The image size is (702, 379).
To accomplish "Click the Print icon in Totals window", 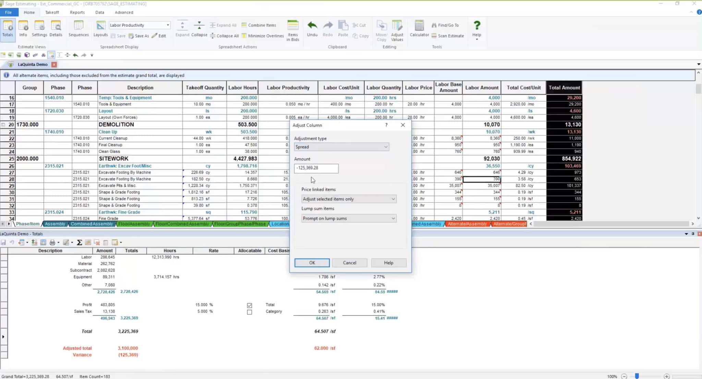I will [x=52, y=242].
